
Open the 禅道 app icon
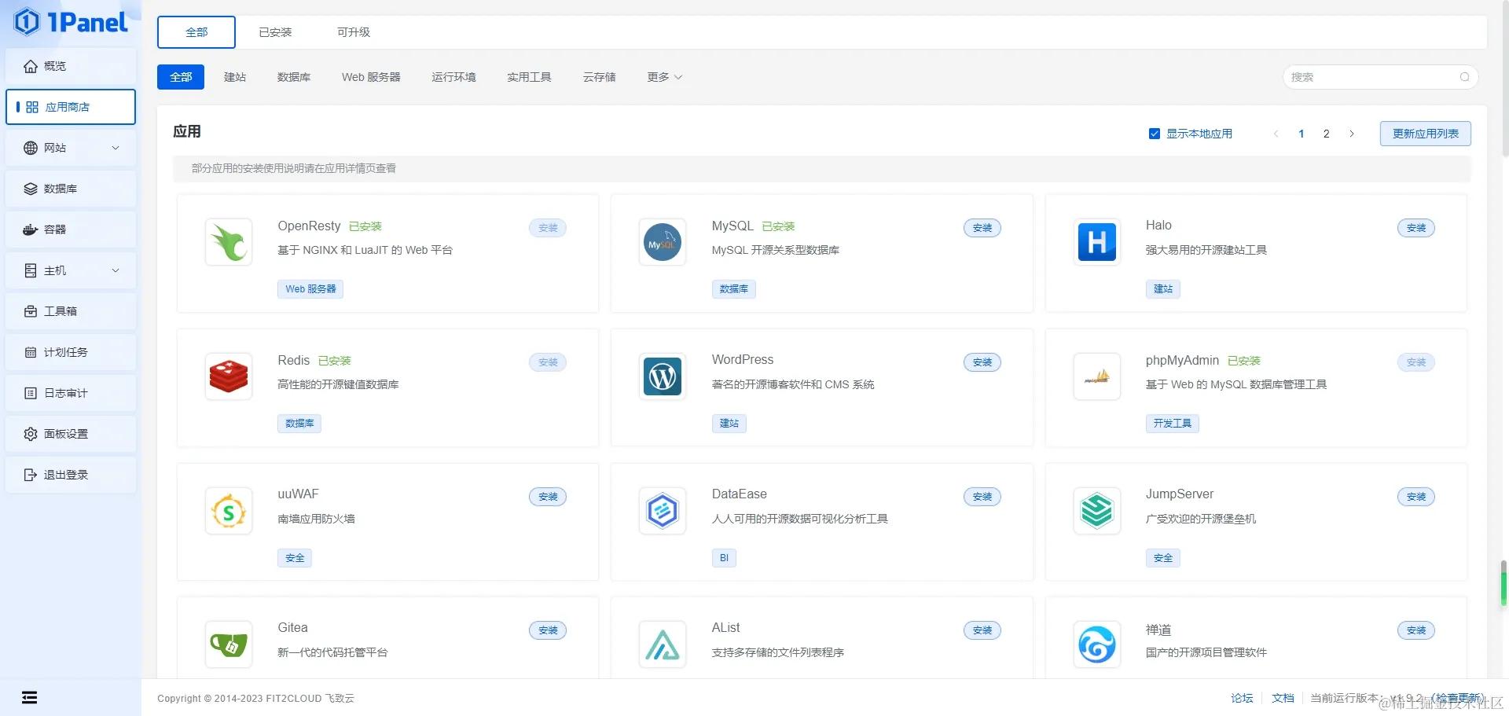click(1097, 644)
